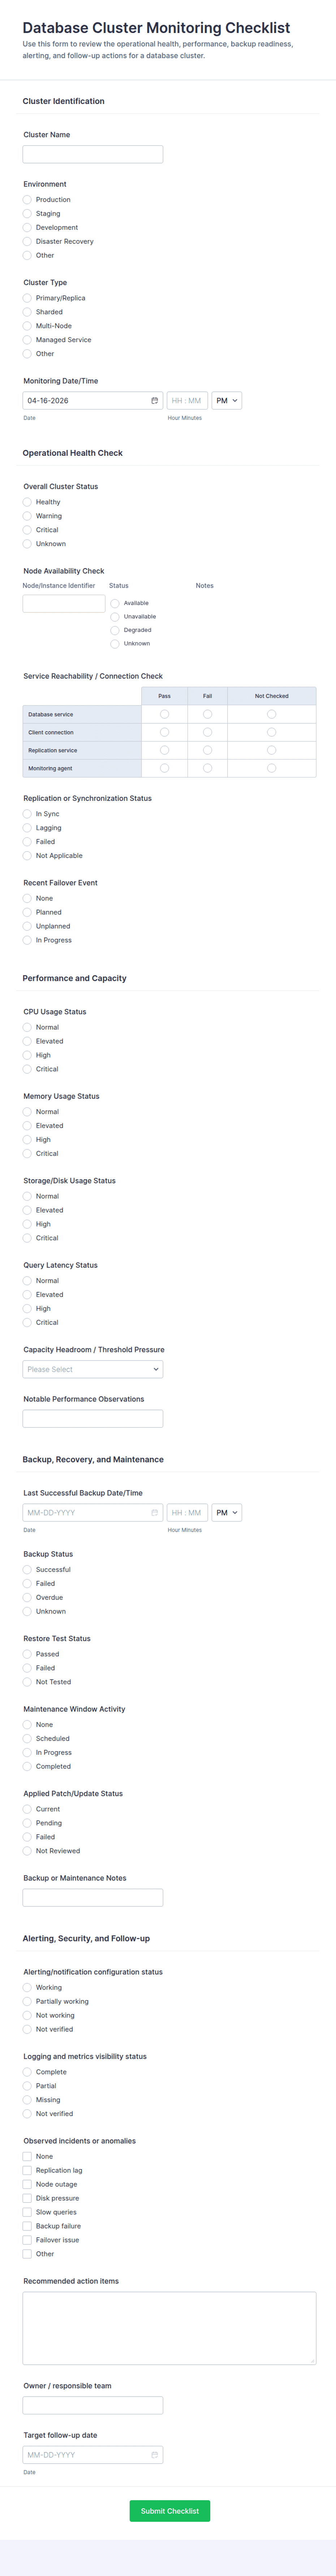This screenshot has width=336, height=2576.
Task: Choose Sharded cluster type
Action: coord(28,312)
